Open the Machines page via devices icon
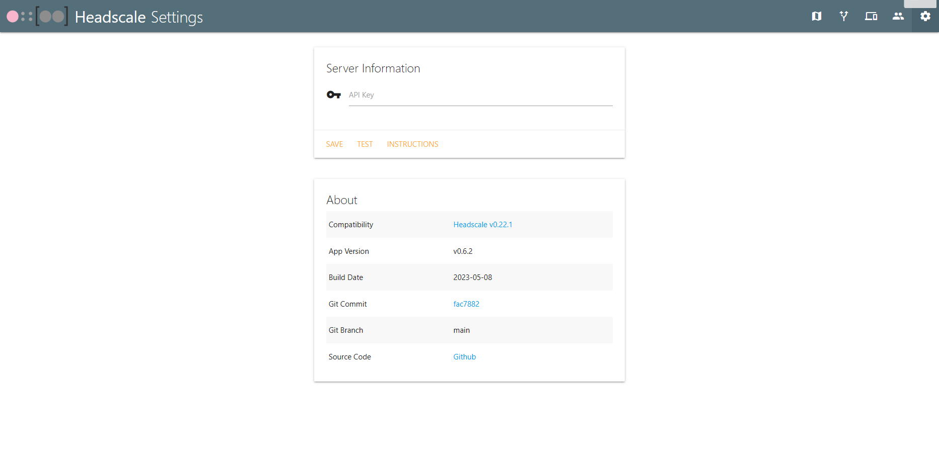This screenshot has width=939, height=467. 871,17
